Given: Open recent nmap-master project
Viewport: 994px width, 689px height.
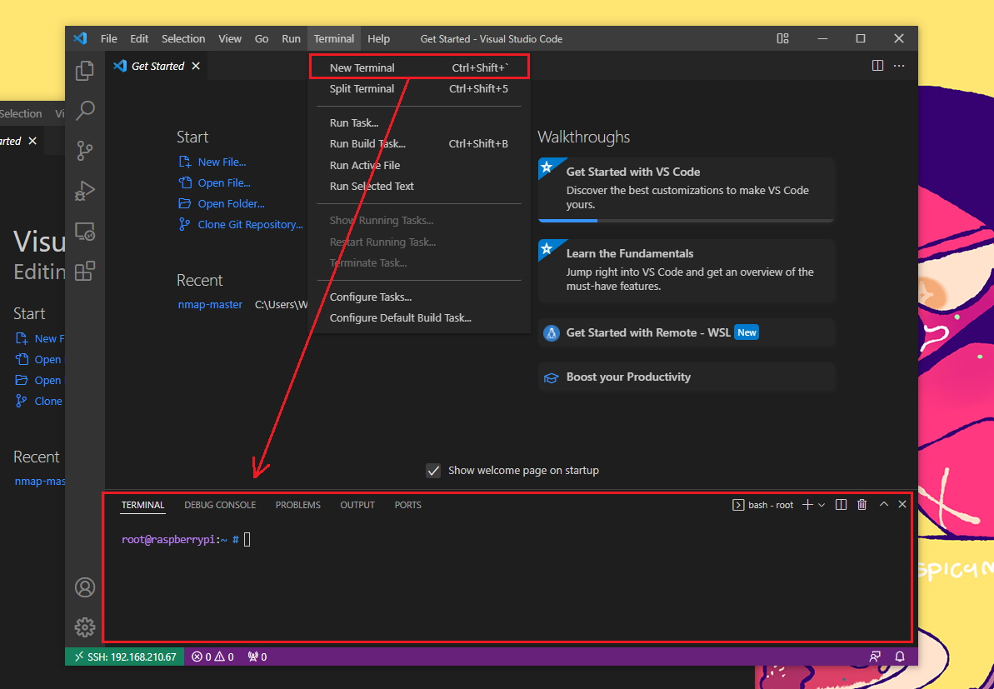Looking at the screenshot, I should [x=210, y=305].
